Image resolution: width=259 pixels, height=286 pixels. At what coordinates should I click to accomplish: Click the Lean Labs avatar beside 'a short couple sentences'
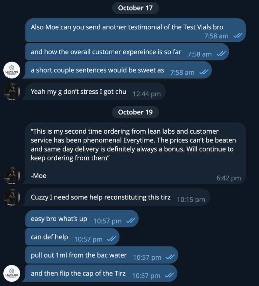point(12,70)
